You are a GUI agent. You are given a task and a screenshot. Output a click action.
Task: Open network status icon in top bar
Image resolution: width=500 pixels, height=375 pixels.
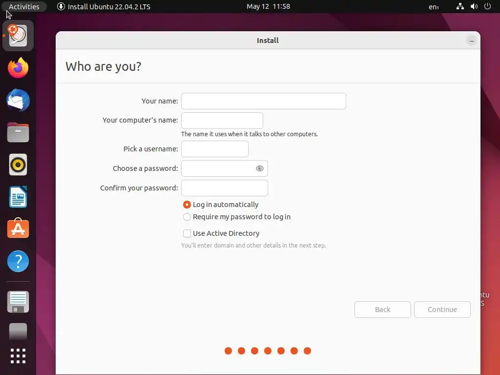[460, 6]
